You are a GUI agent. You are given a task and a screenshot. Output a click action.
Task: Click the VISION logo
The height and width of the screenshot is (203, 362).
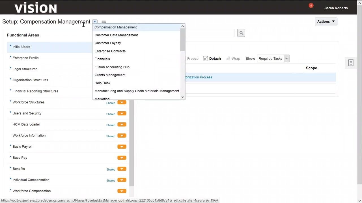coord(36,8)
